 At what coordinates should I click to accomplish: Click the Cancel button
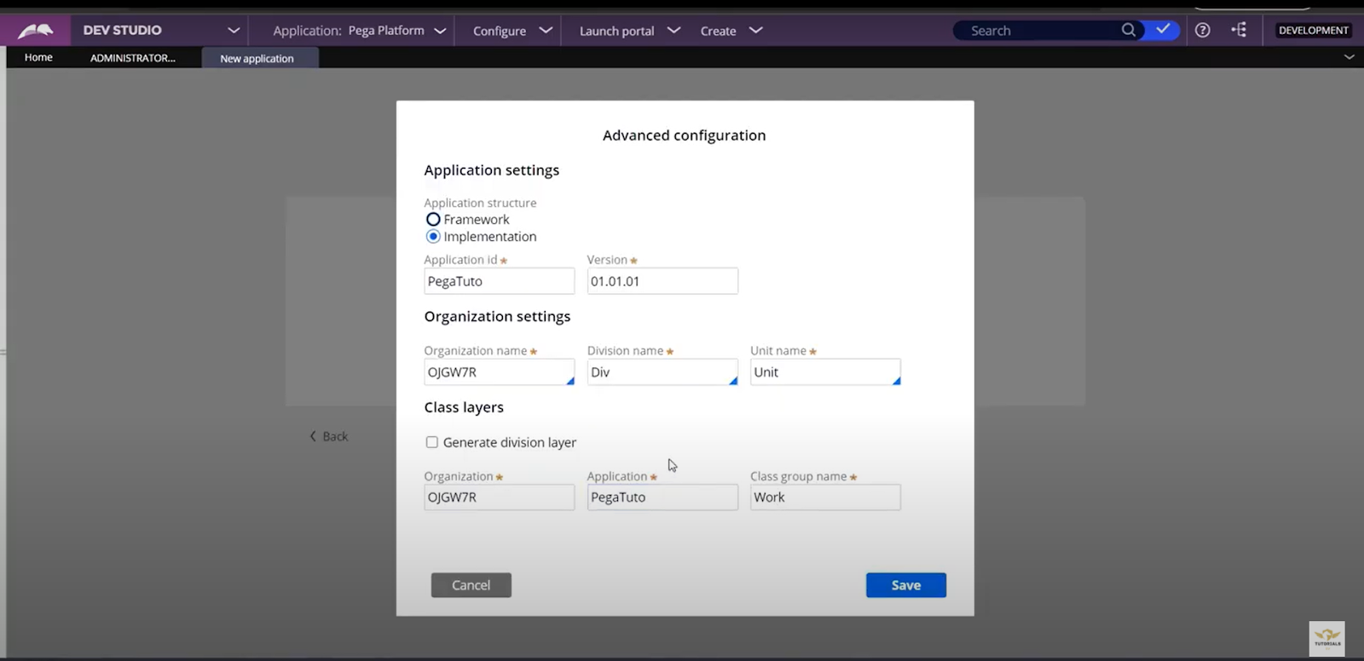pos(471,585)
